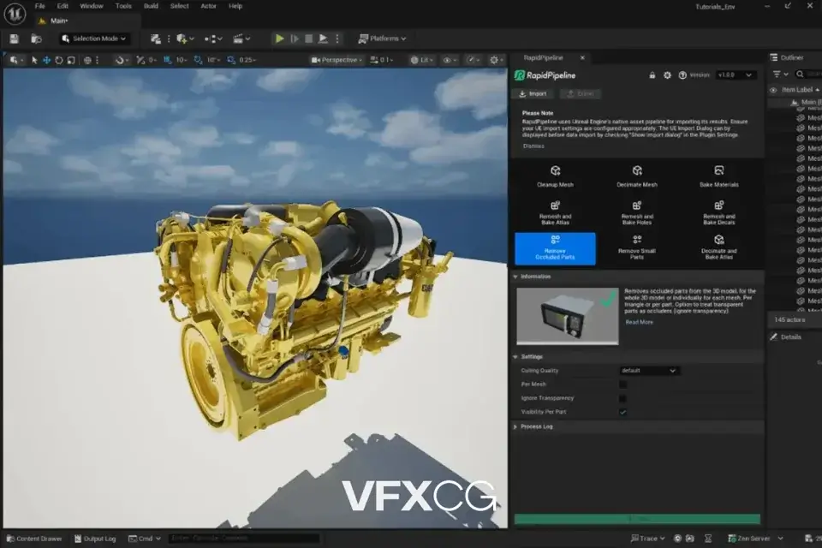The height and width of the screenshot is (548, 822).
Task: Click the Browse to asset icon
Action: [x=36, y=39]
